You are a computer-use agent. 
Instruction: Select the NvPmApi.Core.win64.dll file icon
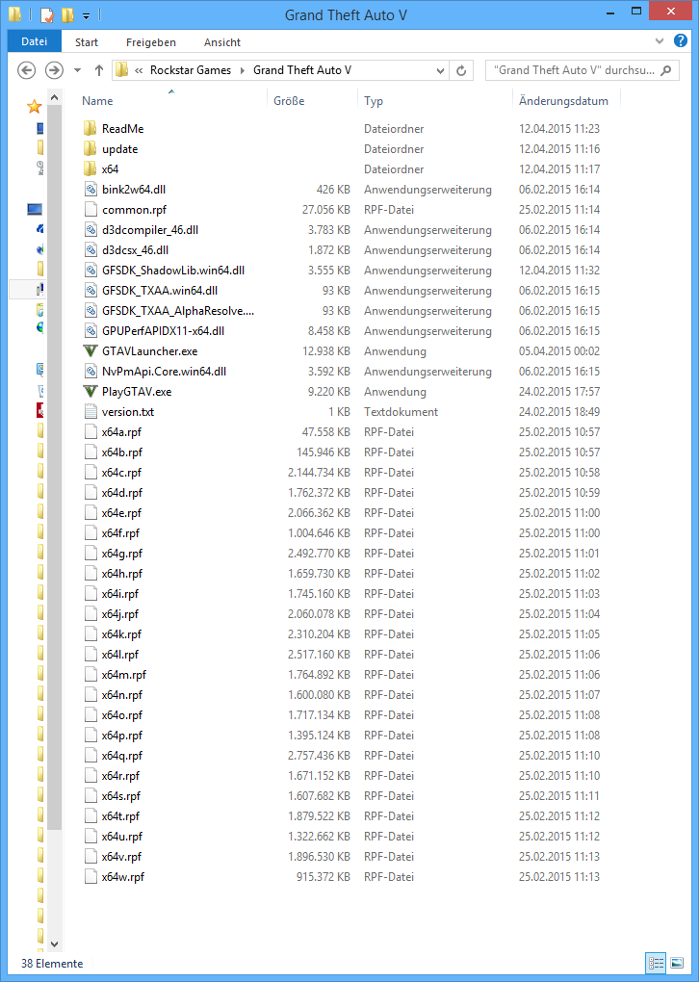pyautogui.click(x=91, y=372)
